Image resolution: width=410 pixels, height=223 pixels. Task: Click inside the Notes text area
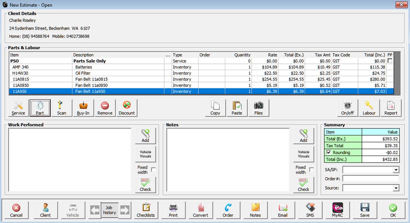pos(228,160)
